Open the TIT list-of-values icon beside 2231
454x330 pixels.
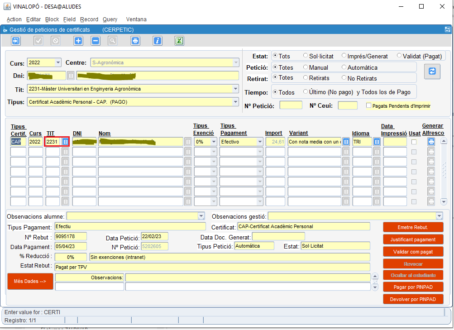pyautogui.click(x=66, y=142)
